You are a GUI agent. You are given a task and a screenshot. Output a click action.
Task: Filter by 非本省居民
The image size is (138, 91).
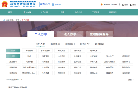(x=45, y=50)
